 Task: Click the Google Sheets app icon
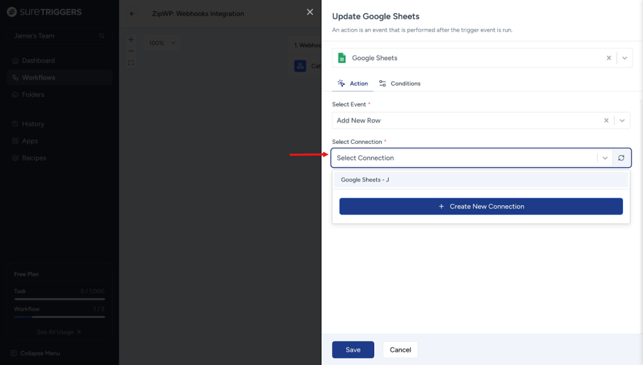[342, 58]
